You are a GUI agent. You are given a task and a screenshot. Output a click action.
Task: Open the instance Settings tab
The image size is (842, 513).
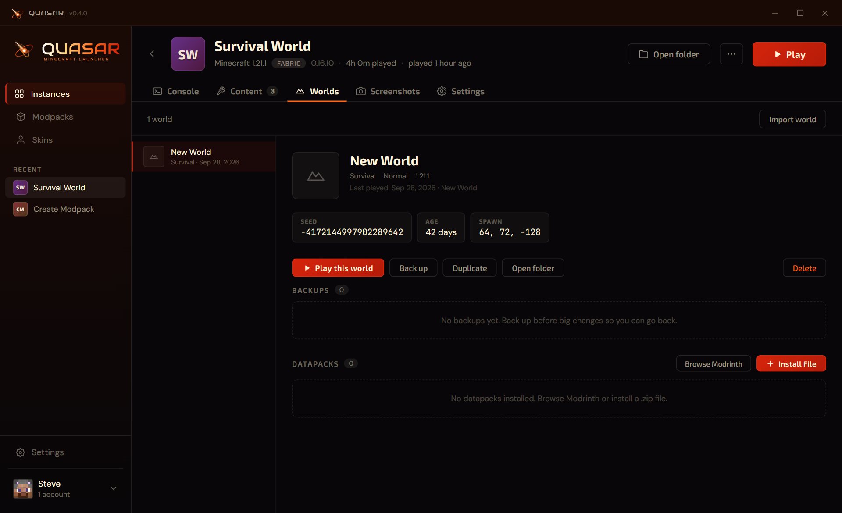(x=460, y=91)
